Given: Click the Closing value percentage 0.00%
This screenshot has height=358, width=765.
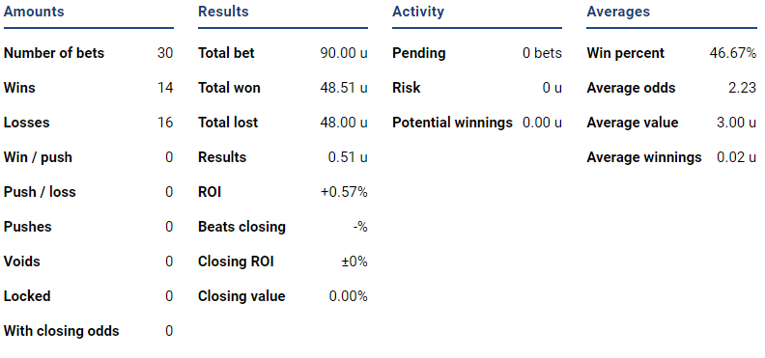Looking at the screenshot, I should [349, 296].
